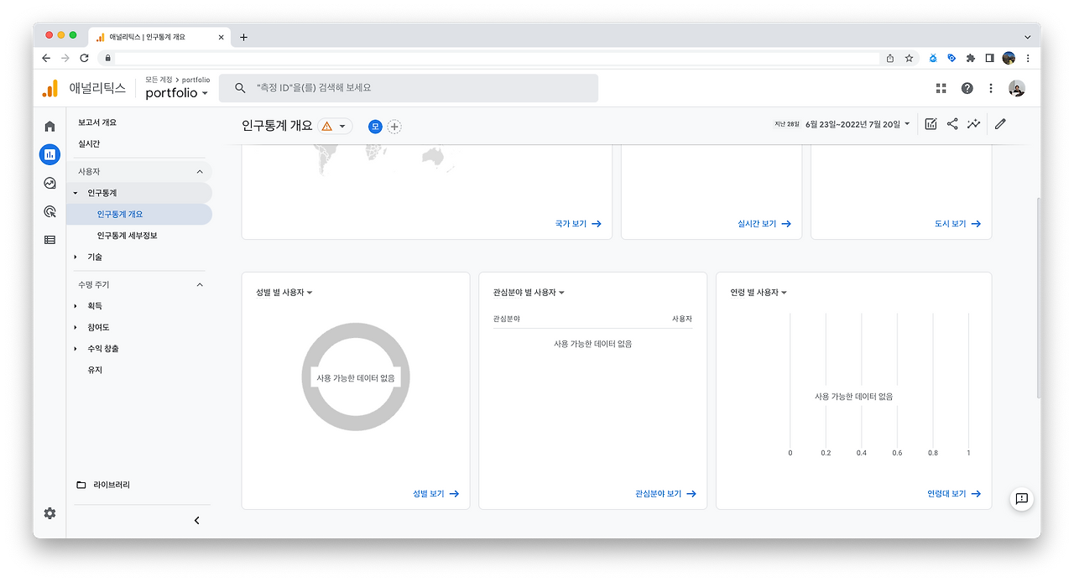
Task: Click the page vertical scrollbar
Action: click(x=1038, y=298)
